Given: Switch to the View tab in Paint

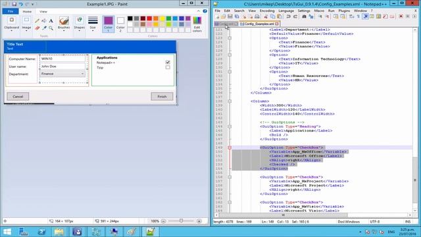Looking at the screenshot, I should (x=43, y=12).
